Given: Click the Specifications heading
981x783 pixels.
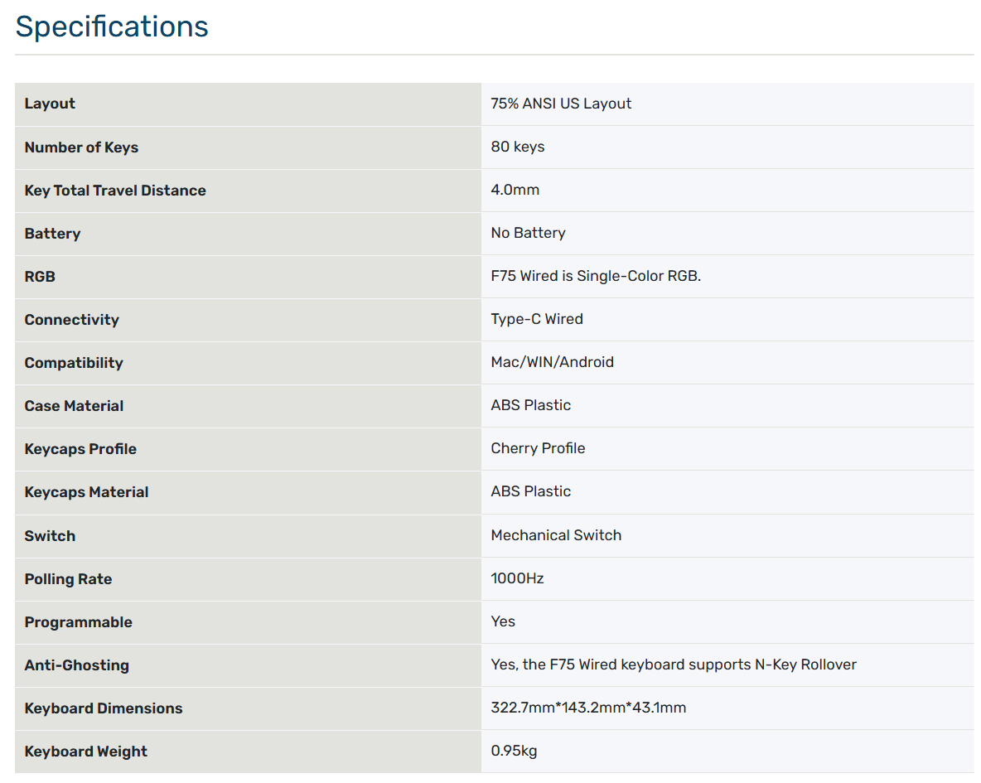Looking at the screenshot, I should (x=111, y=27).
